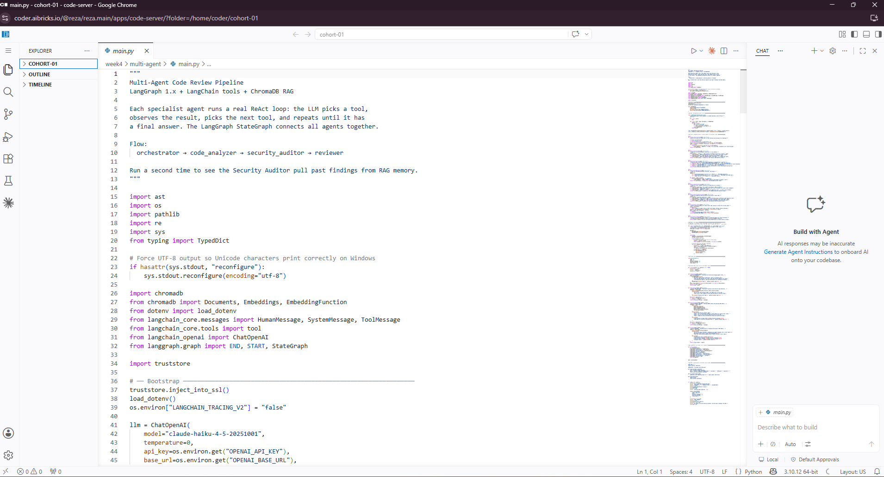Viewport: 884px width, 477px height.
Task: Click Layout: US in status bar
Action: pos(853,472)
